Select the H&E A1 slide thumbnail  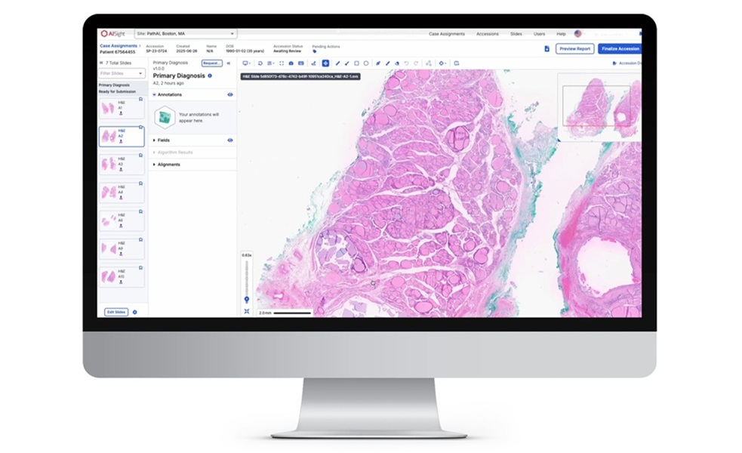121,108
